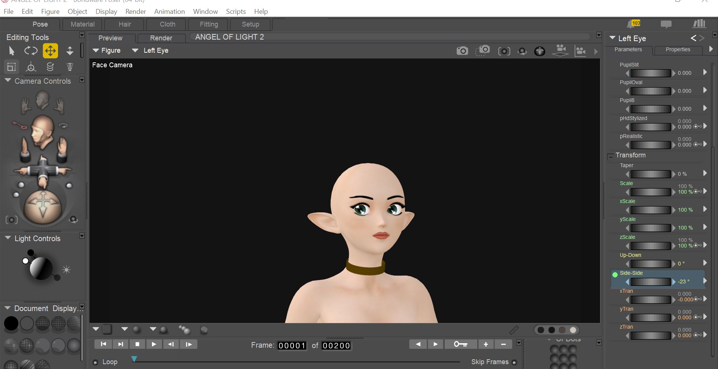Viewport: 718px width, 369px height.
Task: Toggle the key icon on zTran
Action: click(x=698, y=335)
